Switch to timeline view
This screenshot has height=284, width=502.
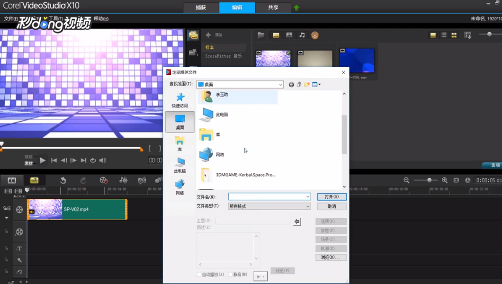click(34, 180)
